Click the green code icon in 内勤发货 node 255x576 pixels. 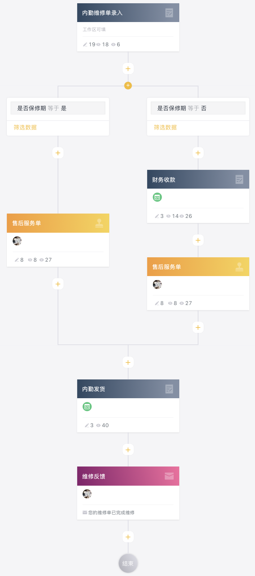point(87,407)
